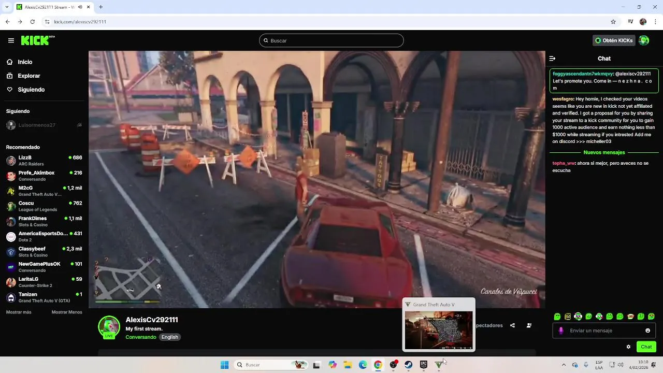Open recommended channel FrankDimes

pyautogui.click(x=44, y=221)
